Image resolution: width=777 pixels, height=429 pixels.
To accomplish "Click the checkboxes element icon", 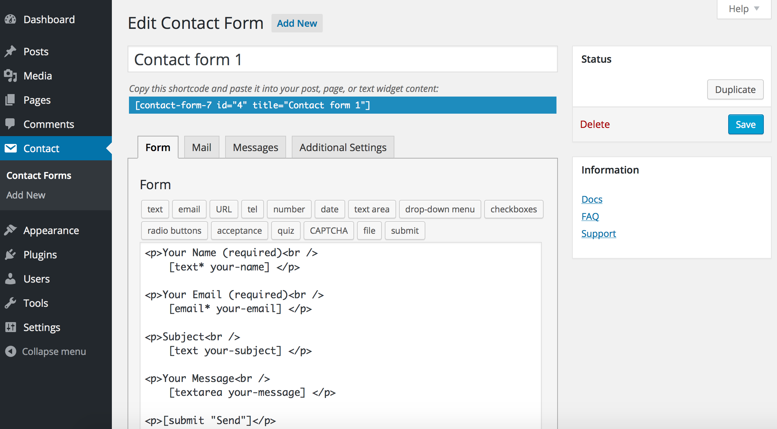I will (513, 209).
